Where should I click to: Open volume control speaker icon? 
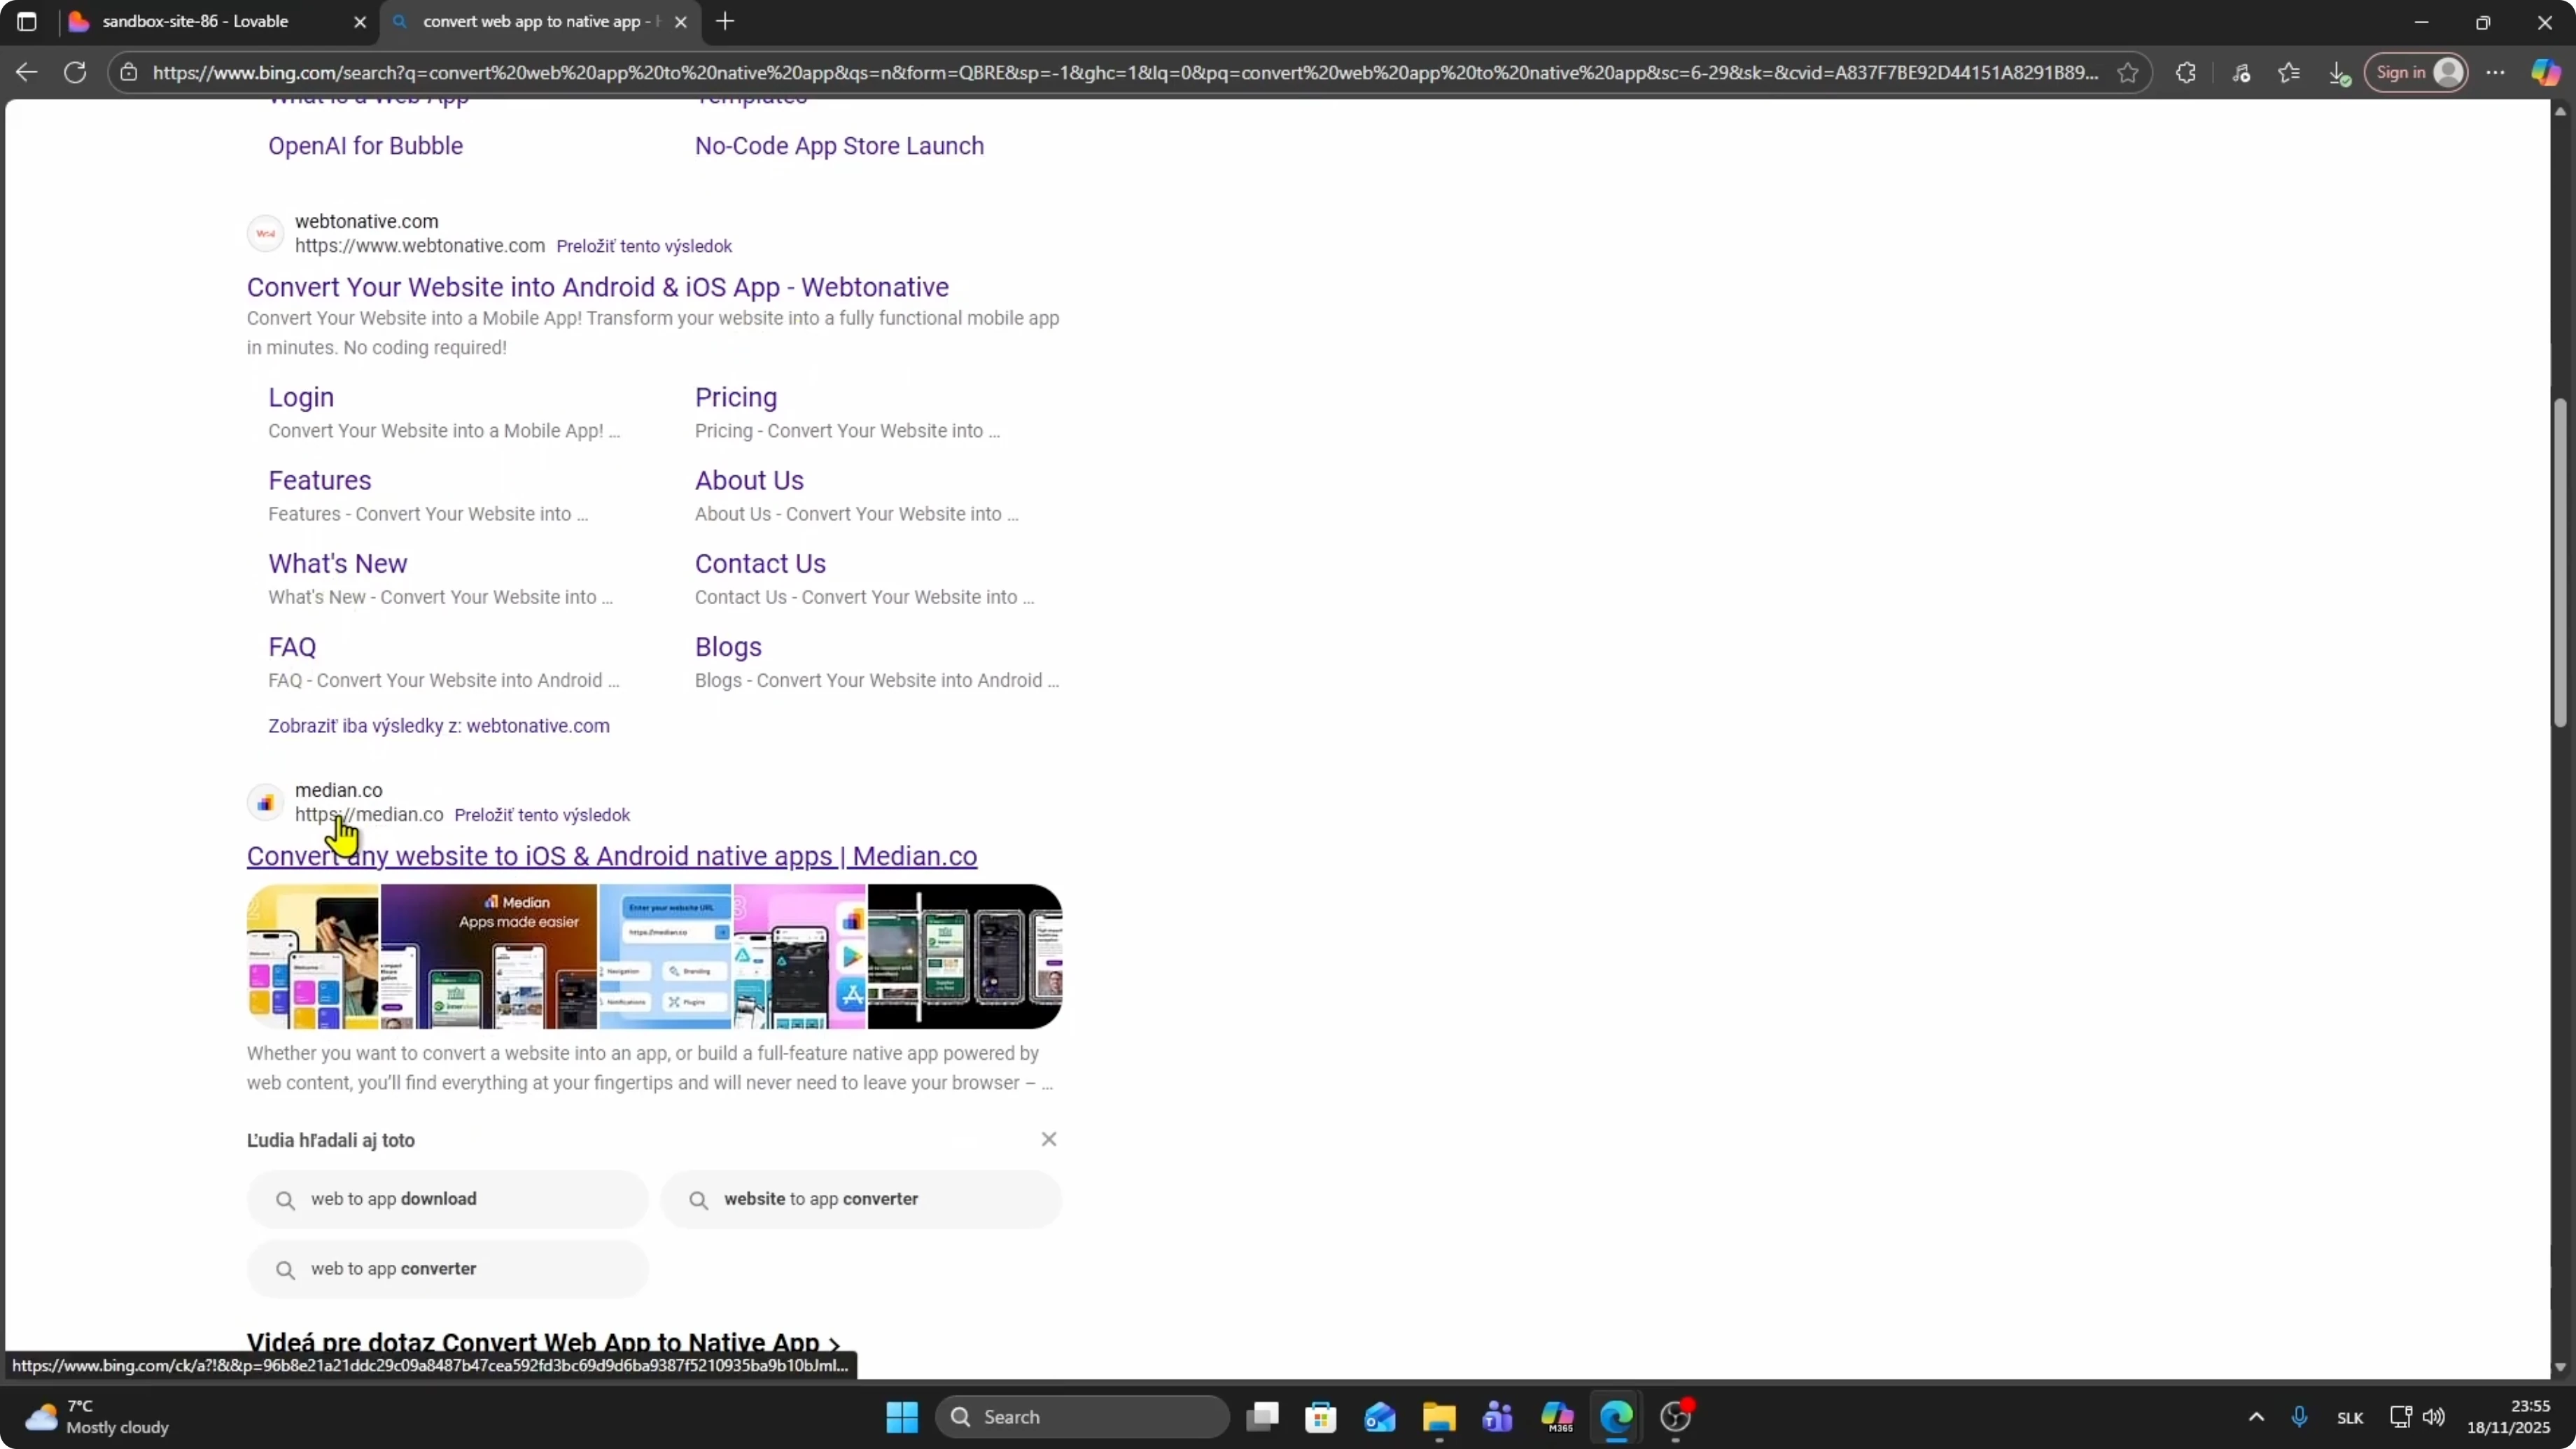pyautogui.click(x=2434, y=1417)
